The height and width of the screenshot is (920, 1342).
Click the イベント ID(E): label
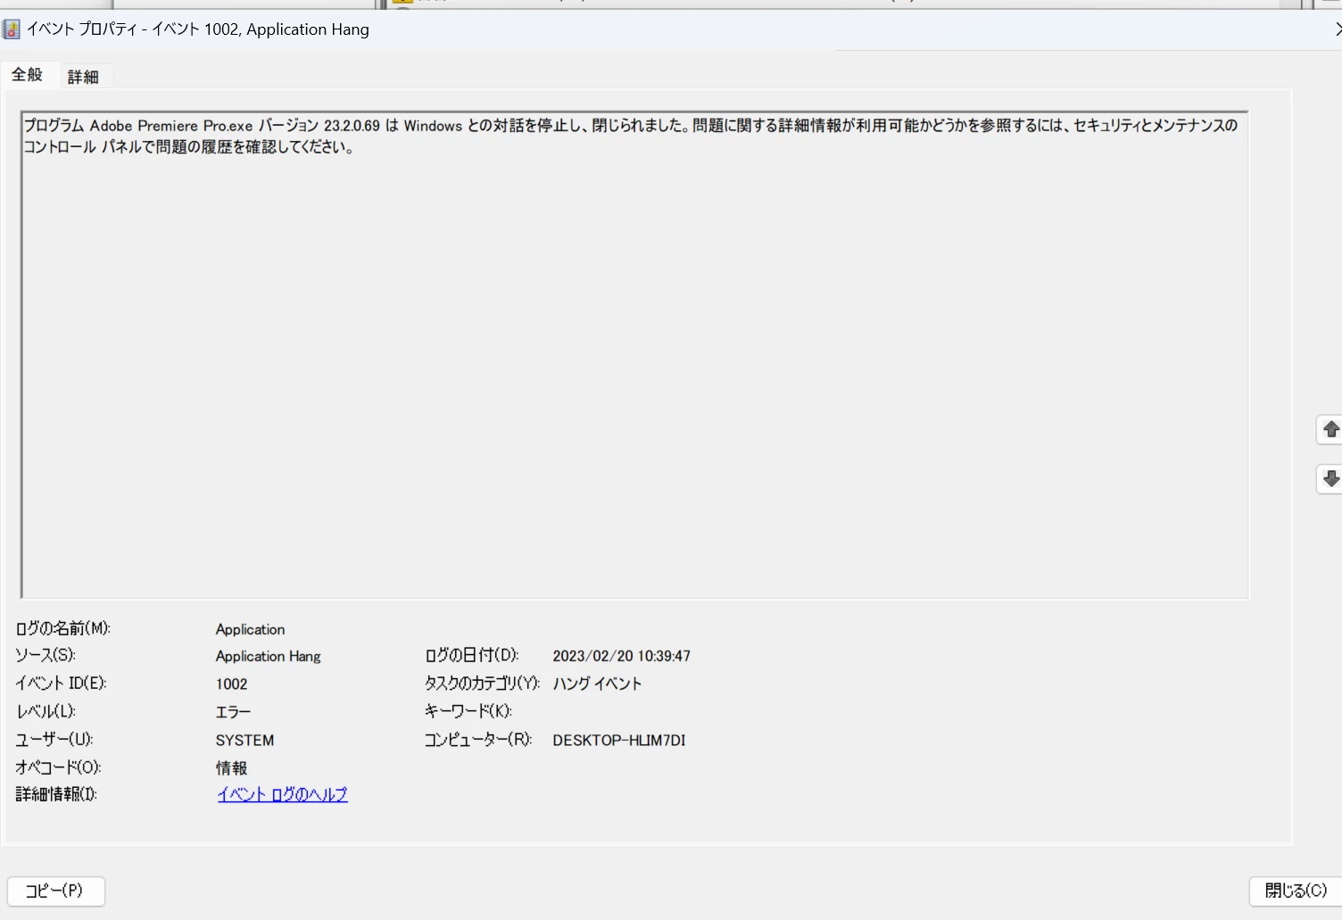(61, 684)
